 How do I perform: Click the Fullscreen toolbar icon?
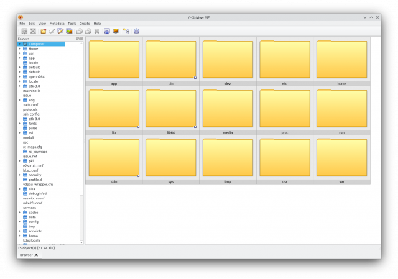point(33,31)
